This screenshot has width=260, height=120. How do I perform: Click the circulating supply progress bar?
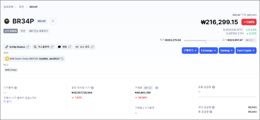tap(227, 97)
